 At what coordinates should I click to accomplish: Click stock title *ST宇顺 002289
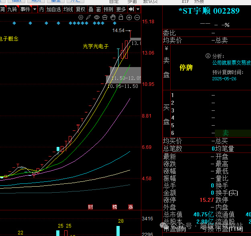(209, 11)
